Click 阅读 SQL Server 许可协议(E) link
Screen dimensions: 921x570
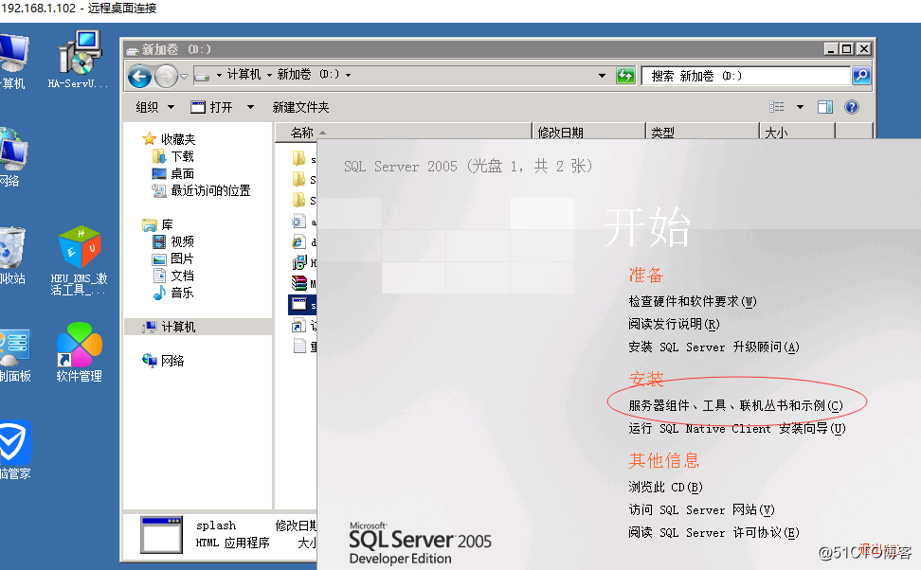(713, 532)
